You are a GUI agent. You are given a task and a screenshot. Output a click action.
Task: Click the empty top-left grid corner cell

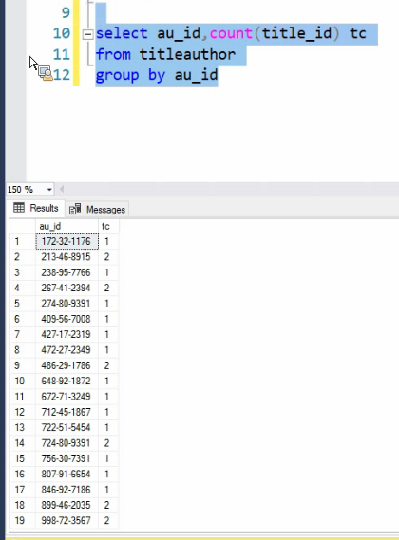click(23, 226)
